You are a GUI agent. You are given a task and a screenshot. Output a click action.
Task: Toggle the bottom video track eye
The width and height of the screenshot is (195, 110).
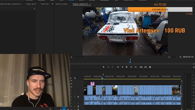(x=71, y=87)
